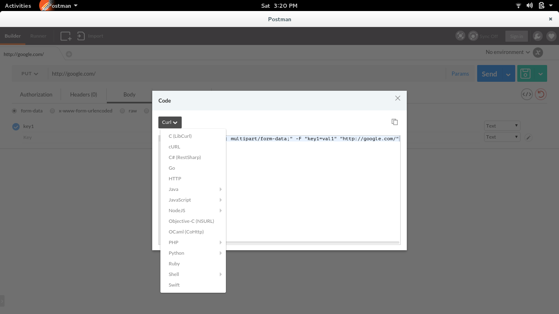Add a new request tab
Viewport: 559px width, 314px height.
pyautogui.click(x=69, y=54)
